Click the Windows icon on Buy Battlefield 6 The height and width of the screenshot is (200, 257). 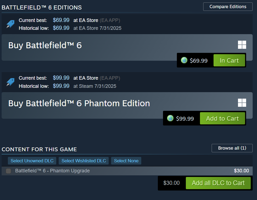(x=242, y=45)
